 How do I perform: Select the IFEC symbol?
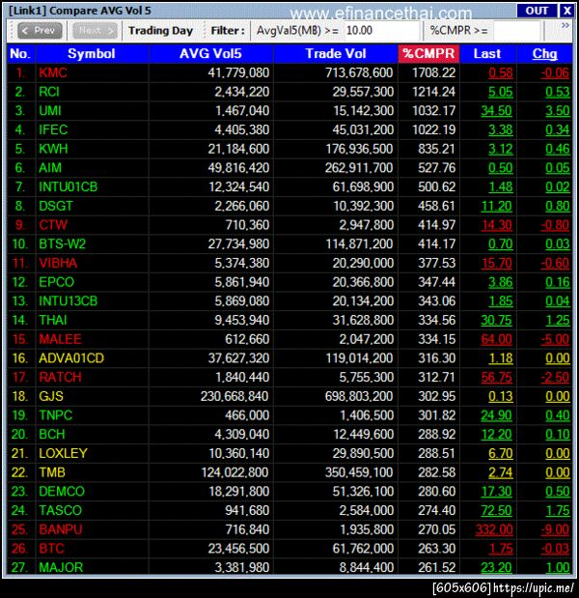point(53,130)
